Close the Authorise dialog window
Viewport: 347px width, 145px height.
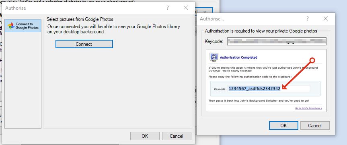pos(186,8)
